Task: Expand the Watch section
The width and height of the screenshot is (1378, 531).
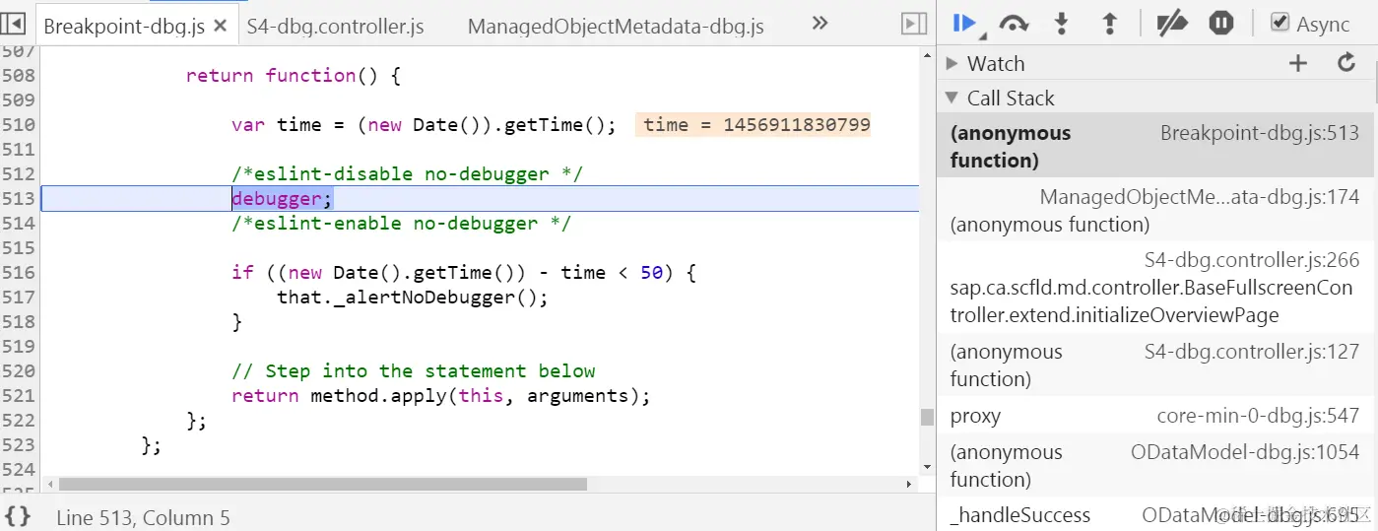Action: (x=952, y=64)
